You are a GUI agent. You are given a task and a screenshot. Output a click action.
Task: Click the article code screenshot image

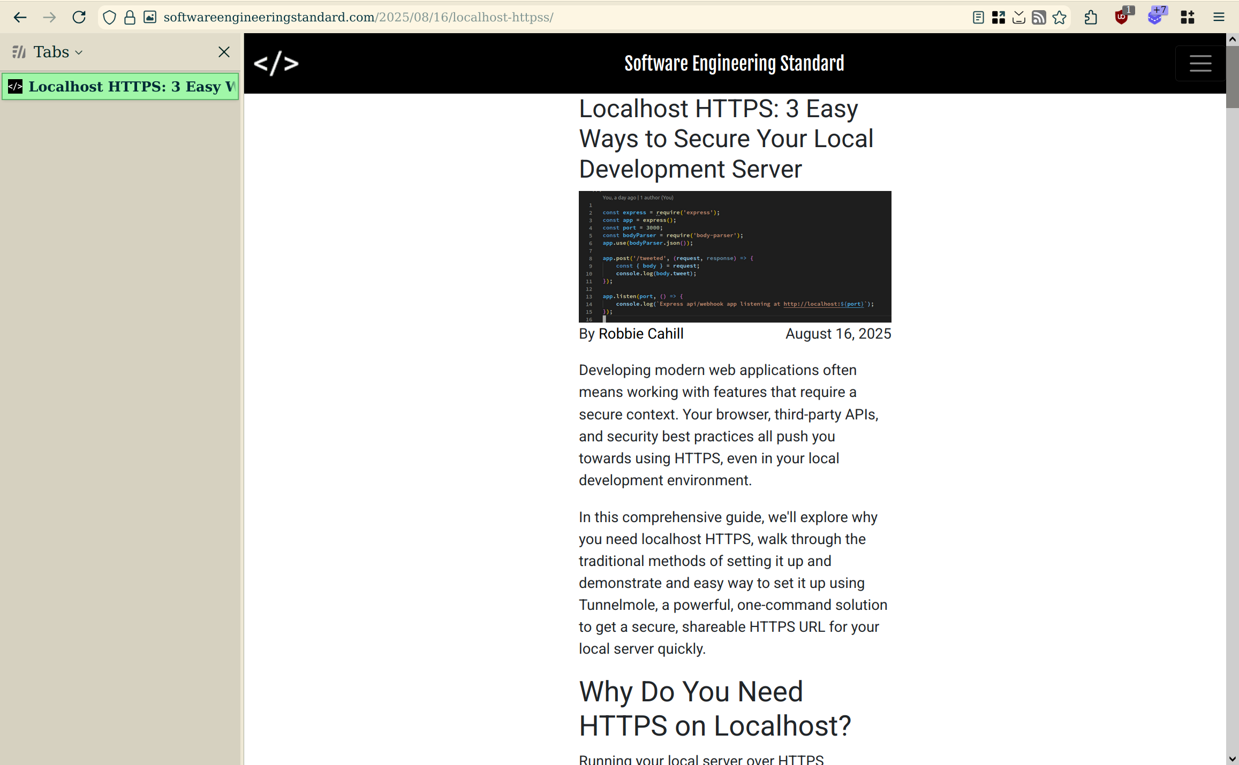pyautogui.click(x=735, y=256)
